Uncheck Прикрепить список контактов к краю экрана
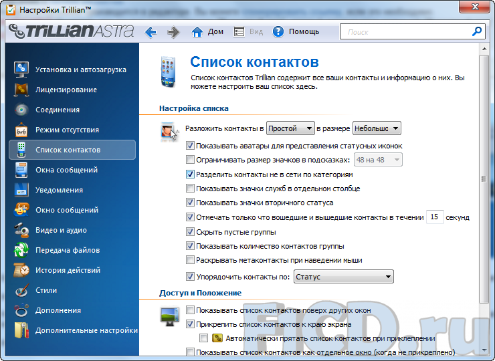Image resolution: width=495 pixels, height=361 pixels. click(190, 324)
